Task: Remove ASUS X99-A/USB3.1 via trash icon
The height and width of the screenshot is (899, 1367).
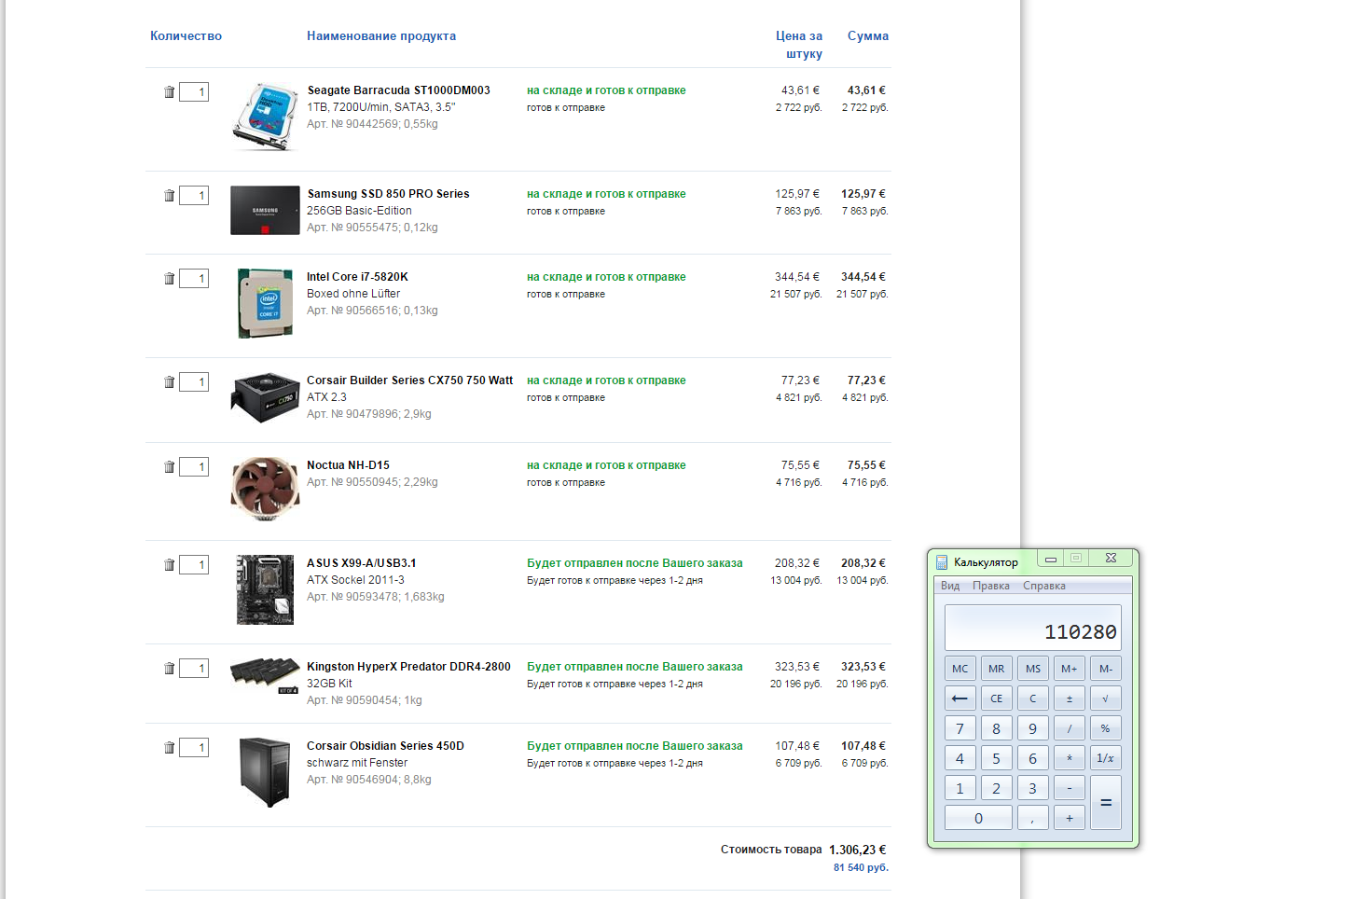Action: point(169,565)
